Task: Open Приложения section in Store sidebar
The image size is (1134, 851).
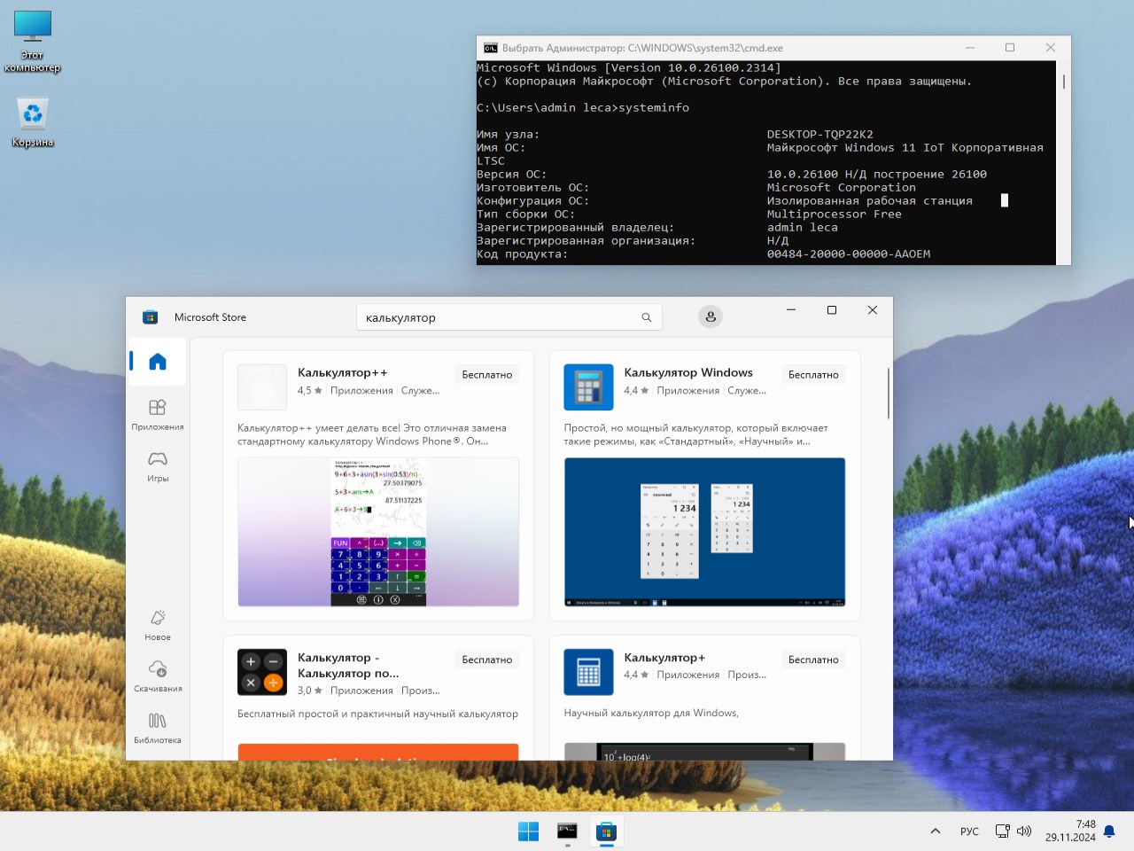Action: [x=158, y=414]
